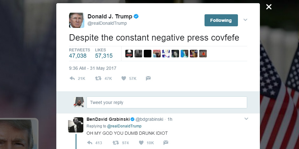Open BenDavid Grabinski's profile avatar
This screenshot has width=299, height=149.
pyautogui.click(x=76, y=125)
